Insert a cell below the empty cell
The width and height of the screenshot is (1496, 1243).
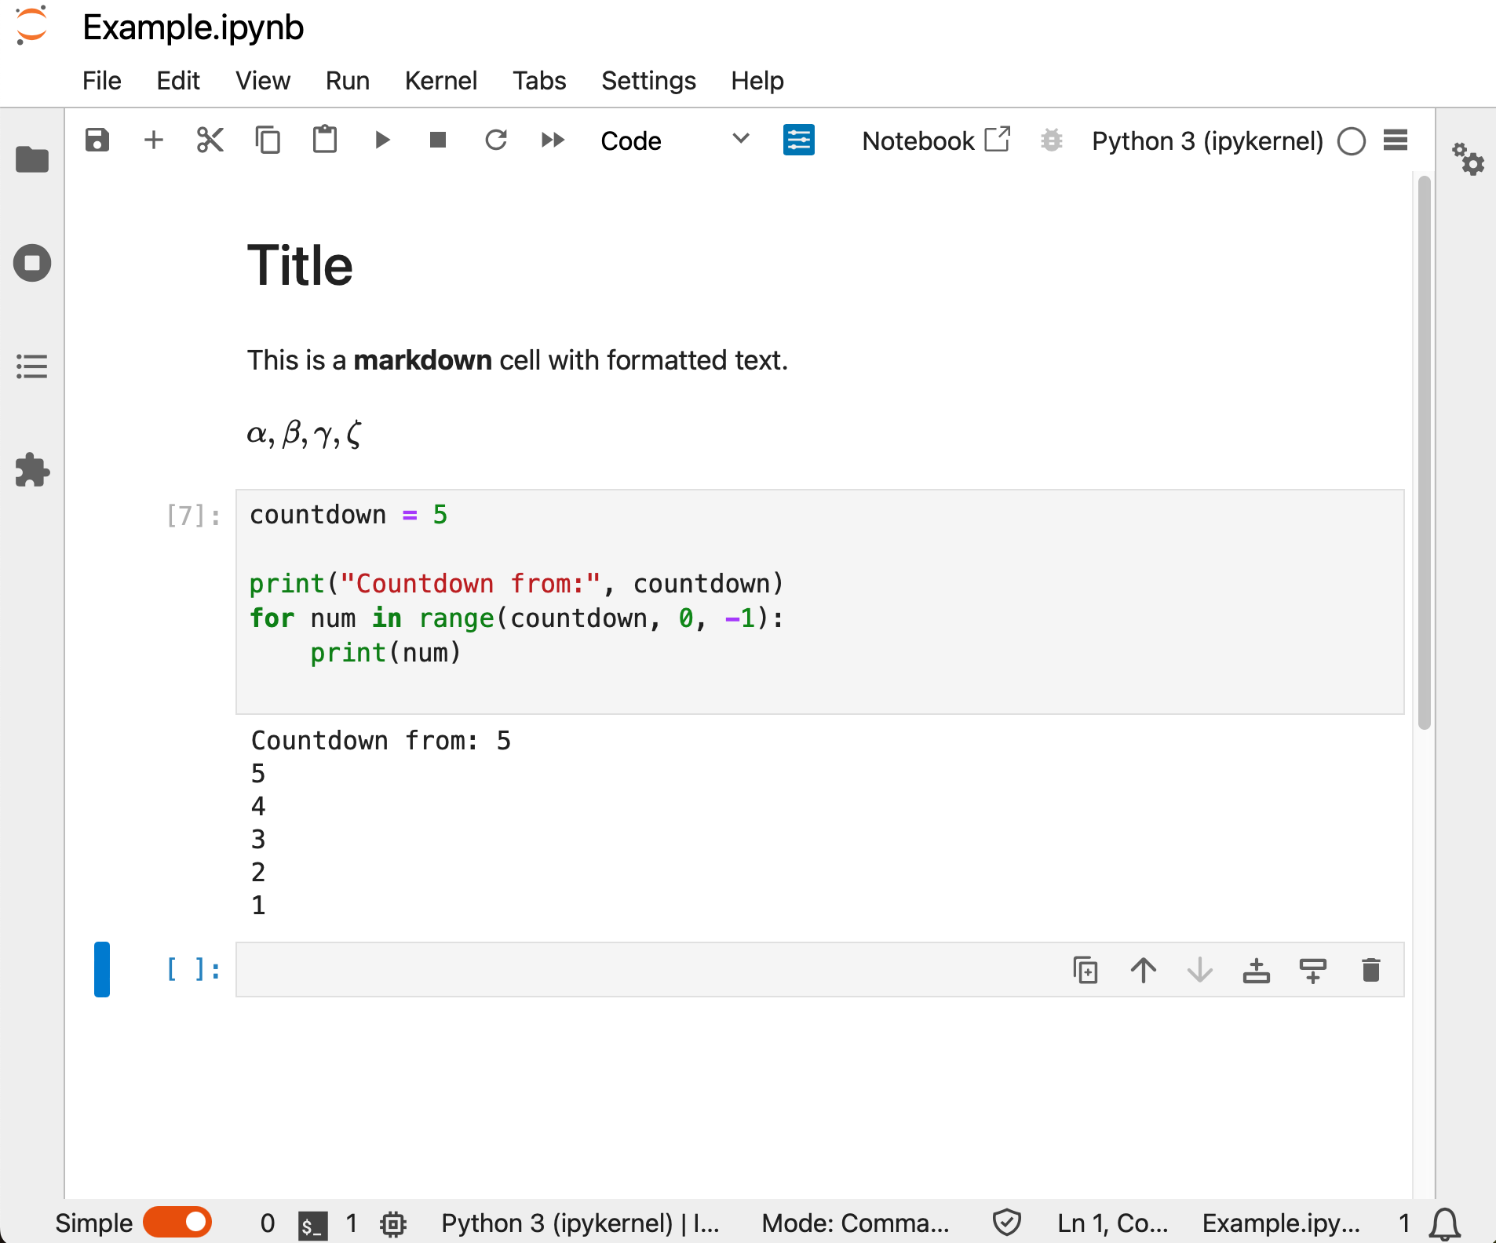(1313, 971)
